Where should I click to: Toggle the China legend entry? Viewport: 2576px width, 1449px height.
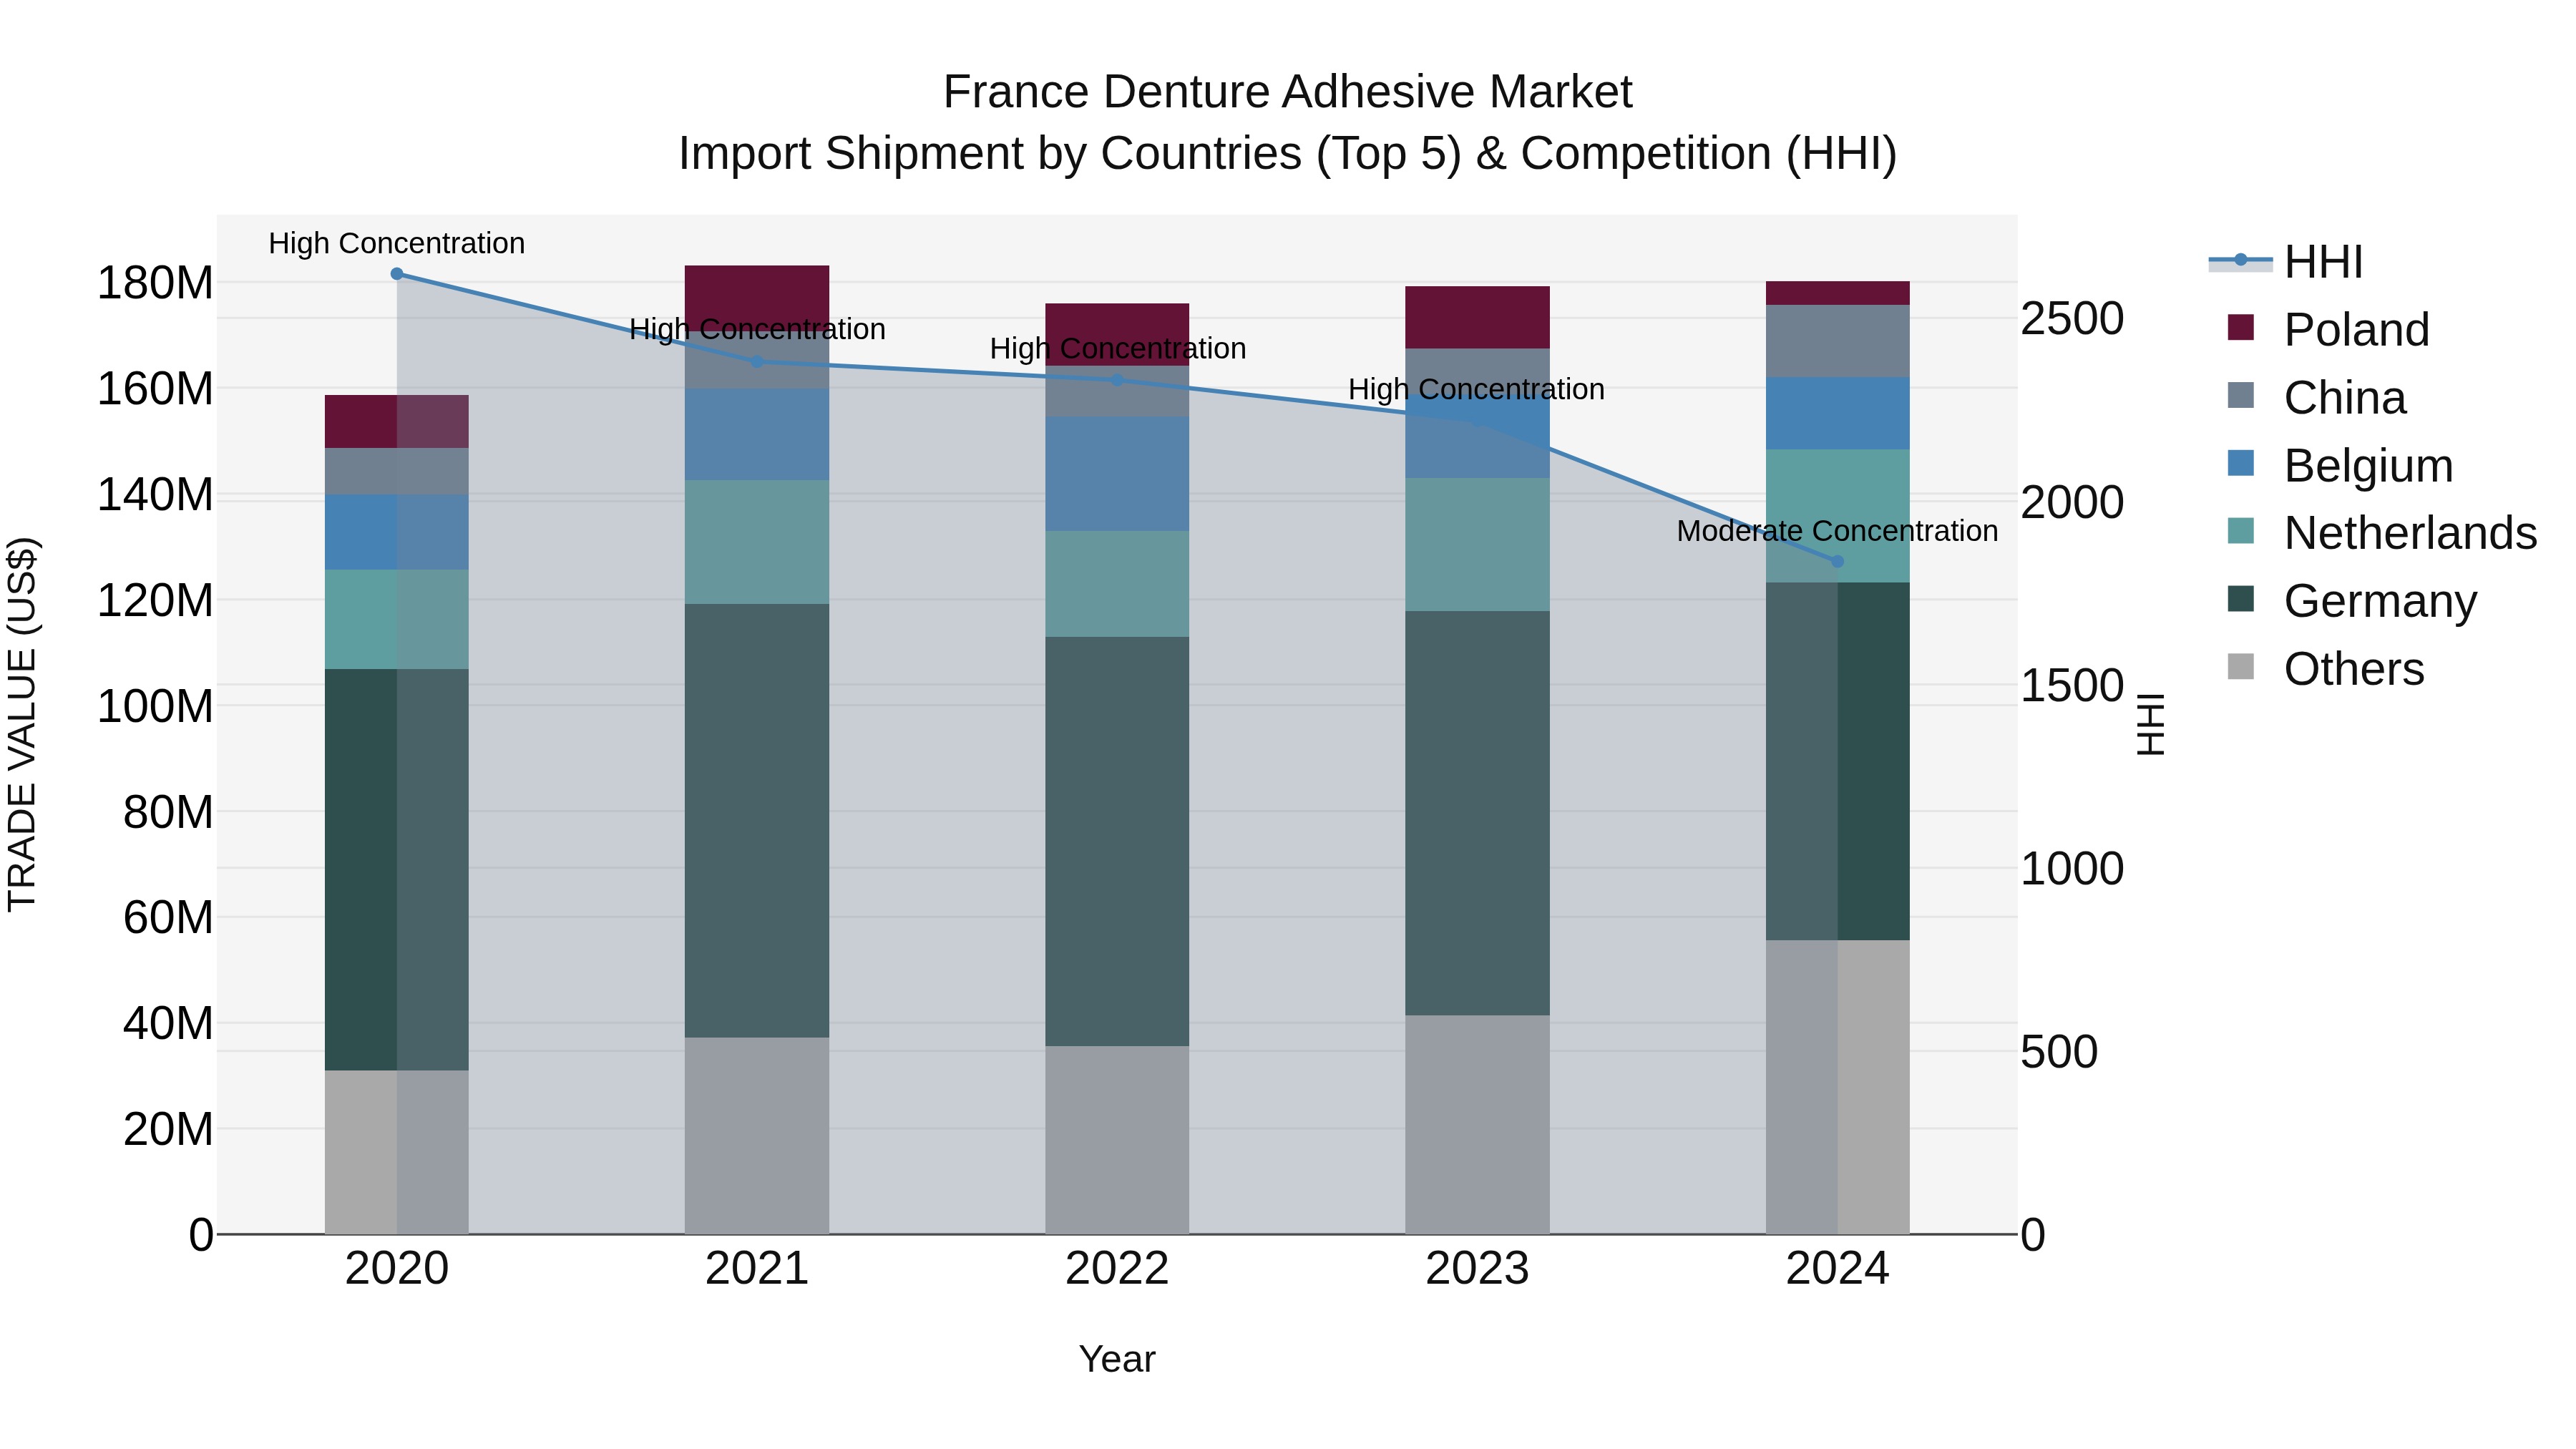2317,397
